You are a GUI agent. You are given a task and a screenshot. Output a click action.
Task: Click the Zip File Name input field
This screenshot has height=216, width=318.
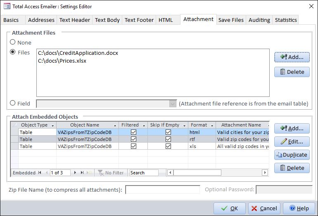pyautogui.click(x=157, y=190)
